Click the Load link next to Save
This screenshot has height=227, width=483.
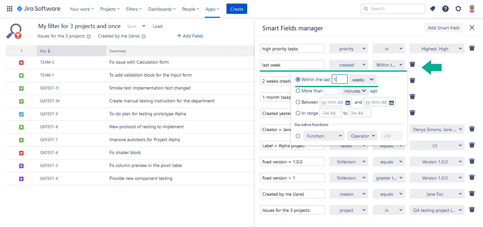point(158,26)
